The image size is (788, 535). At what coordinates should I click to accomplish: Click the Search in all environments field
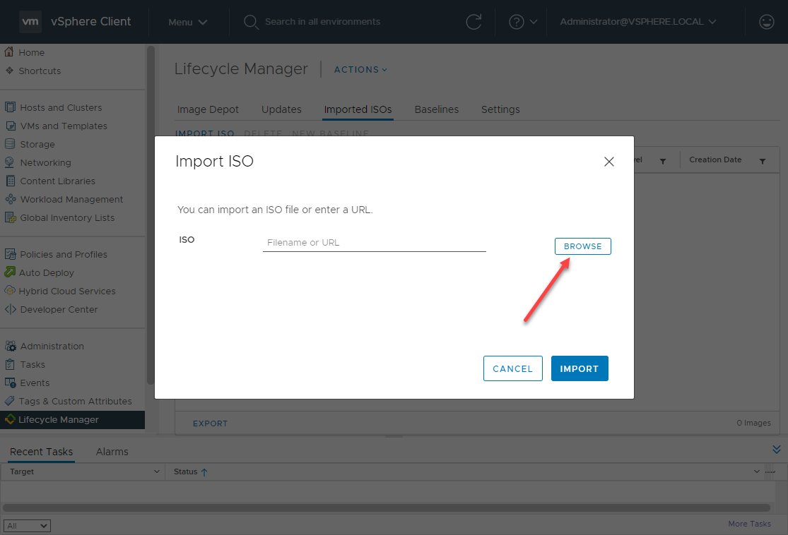323,22
